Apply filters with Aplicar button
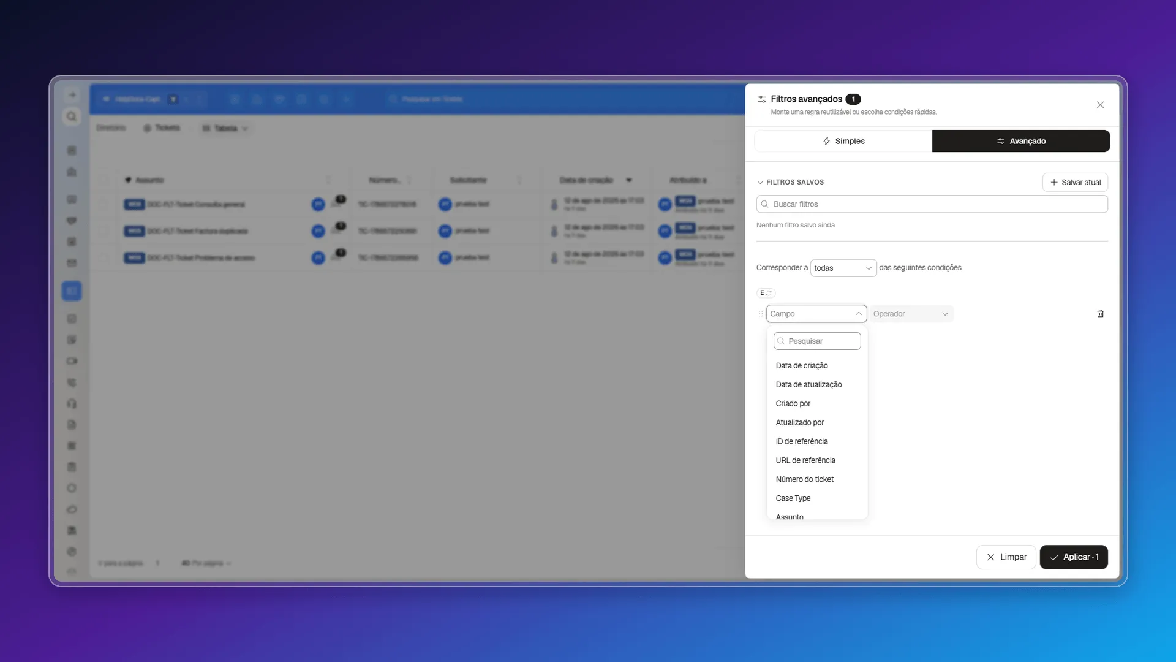Viewport: 1176px width, 662px height. click(x=1074, y=557)
